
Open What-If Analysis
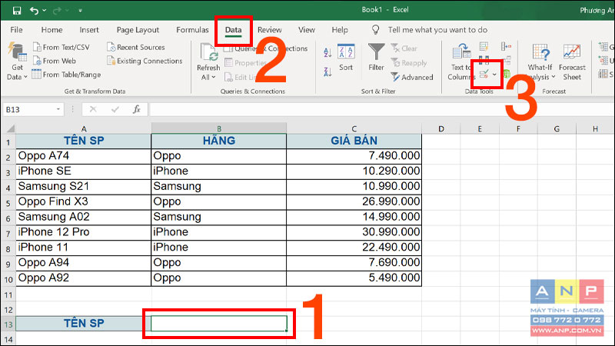[540, 62]
